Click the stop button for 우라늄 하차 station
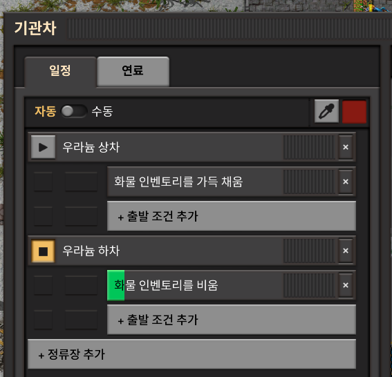This screenshot has height=377, width=392. point(43,251)
